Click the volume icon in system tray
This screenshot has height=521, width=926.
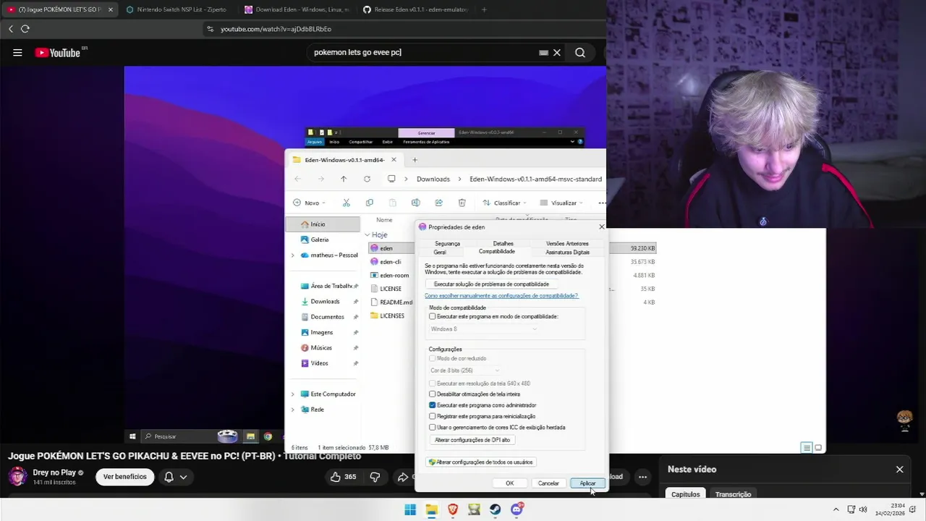tap(863, 509)
